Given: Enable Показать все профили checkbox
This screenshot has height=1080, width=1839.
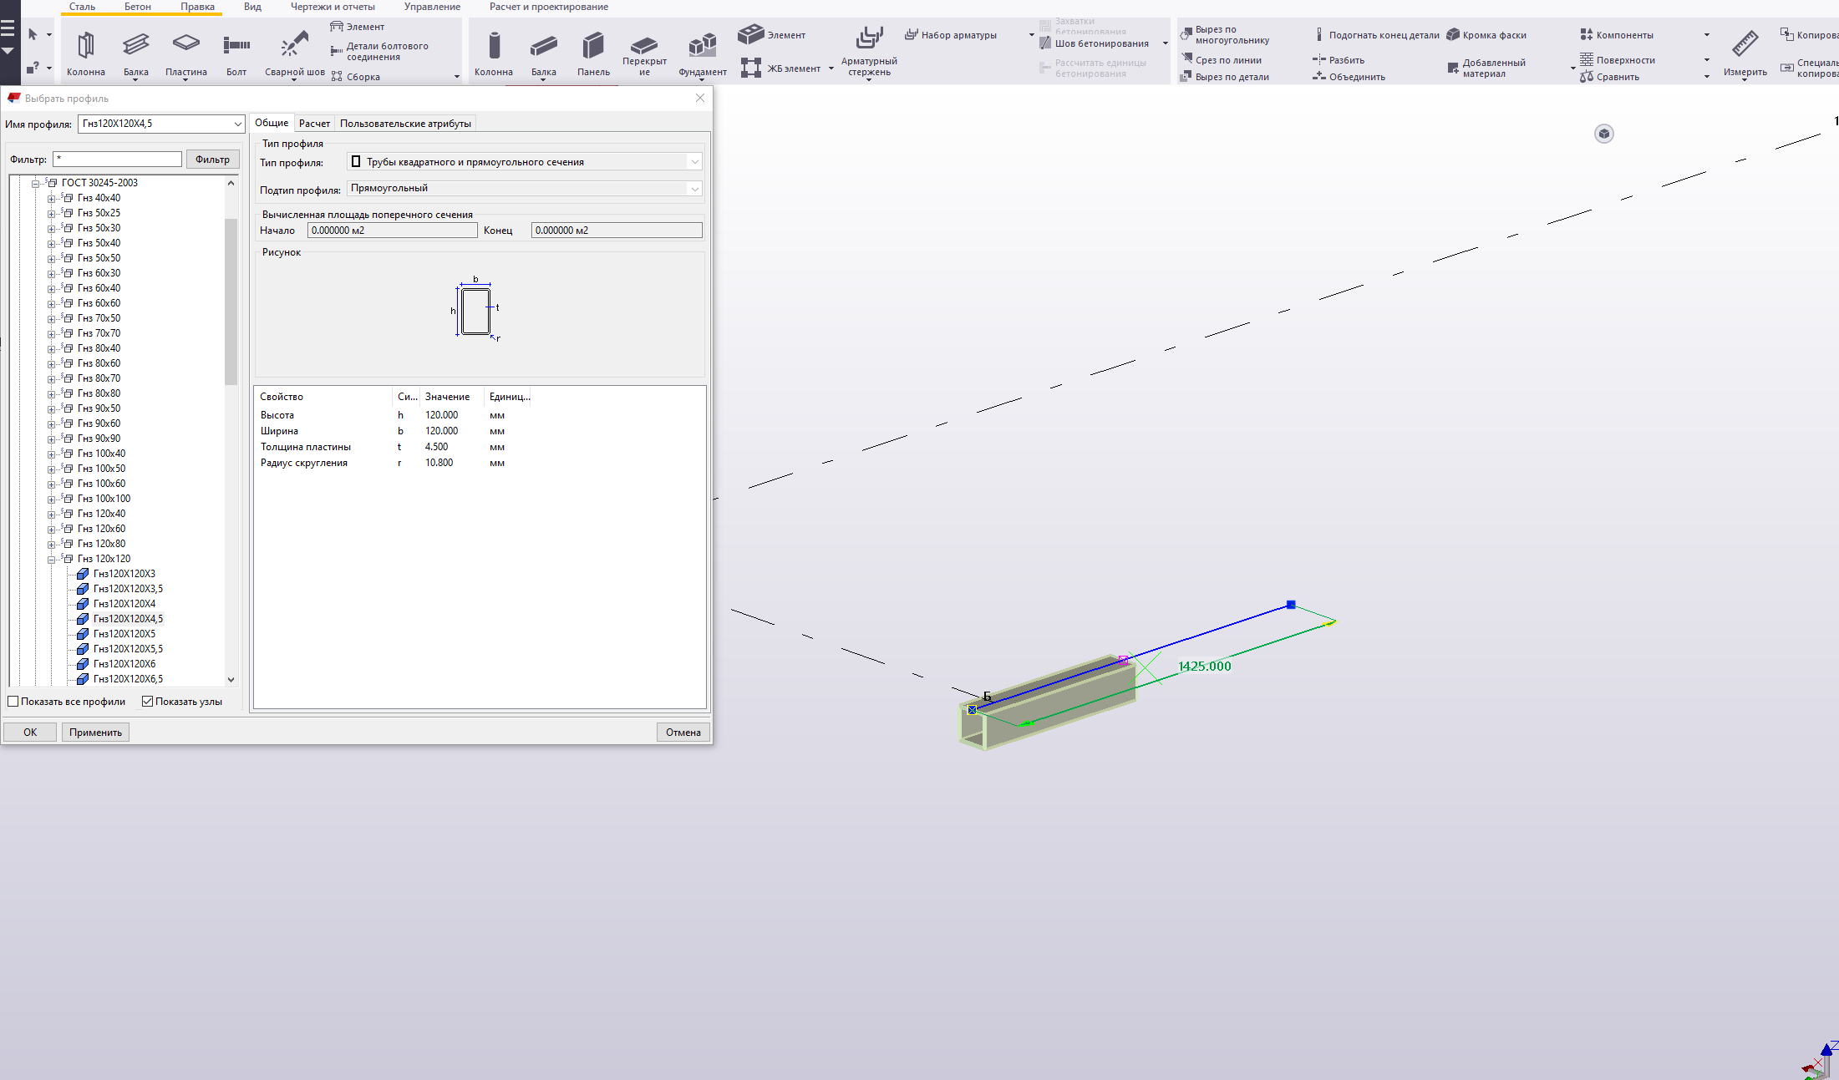Looking at the screenshot, I should [13, 702].
